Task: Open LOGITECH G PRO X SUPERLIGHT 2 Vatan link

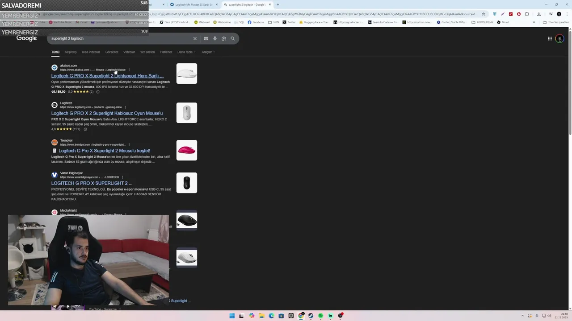Action: coord(92,183)
